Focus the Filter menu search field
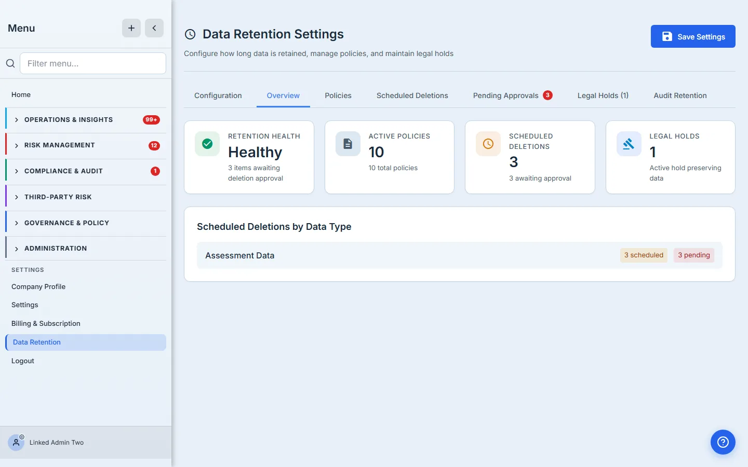Screen dimensions: 748x467 pos(93,63)
